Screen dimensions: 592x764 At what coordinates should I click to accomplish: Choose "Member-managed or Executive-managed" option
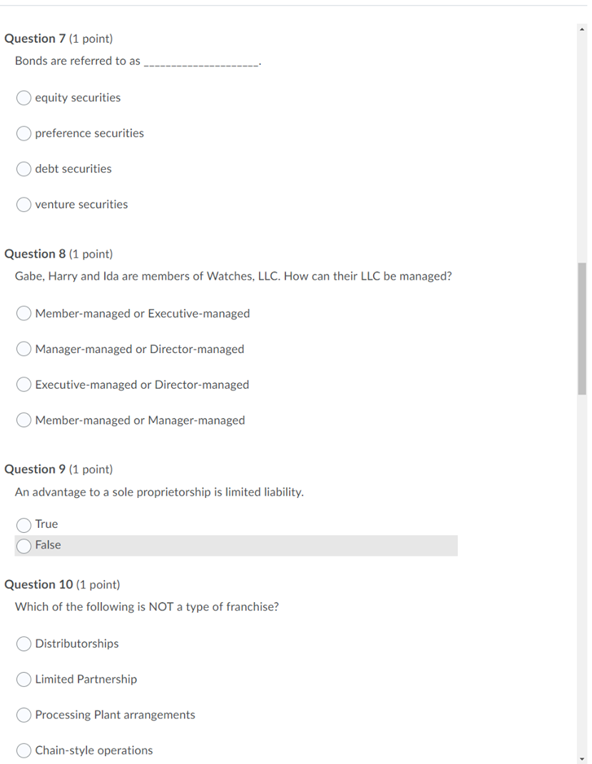tap(23, 312)
